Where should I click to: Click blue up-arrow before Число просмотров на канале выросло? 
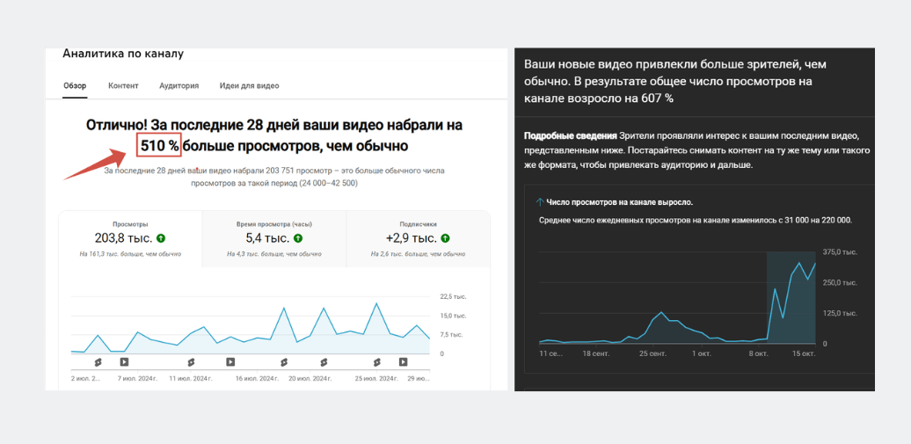pos(540,202)
